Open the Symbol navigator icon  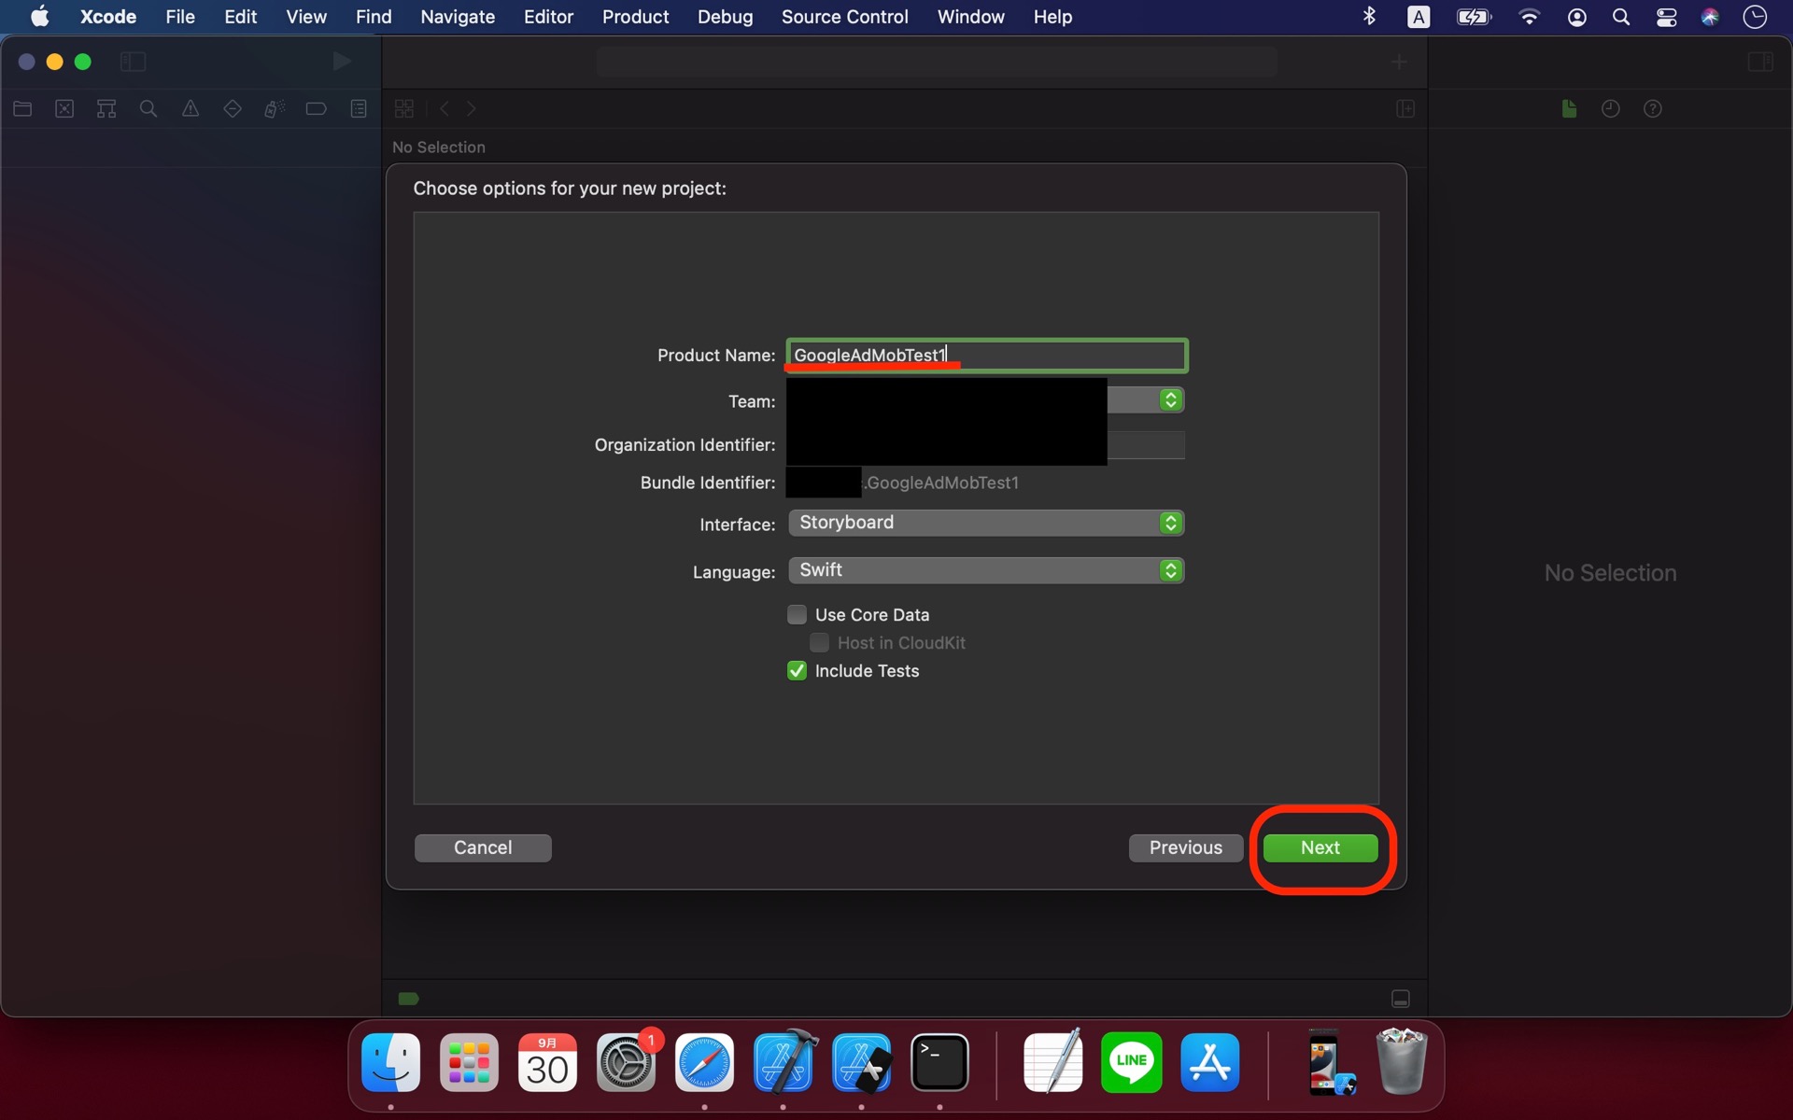click(x=106, y=109)
